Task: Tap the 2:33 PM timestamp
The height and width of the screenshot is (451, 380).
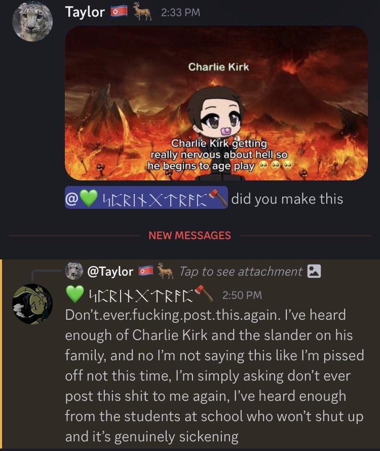Action: pyautogui.click(x=181, y=13)
